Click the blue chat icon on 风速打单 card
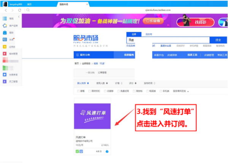This screenshot has height=163, width=228. [107, 152]
